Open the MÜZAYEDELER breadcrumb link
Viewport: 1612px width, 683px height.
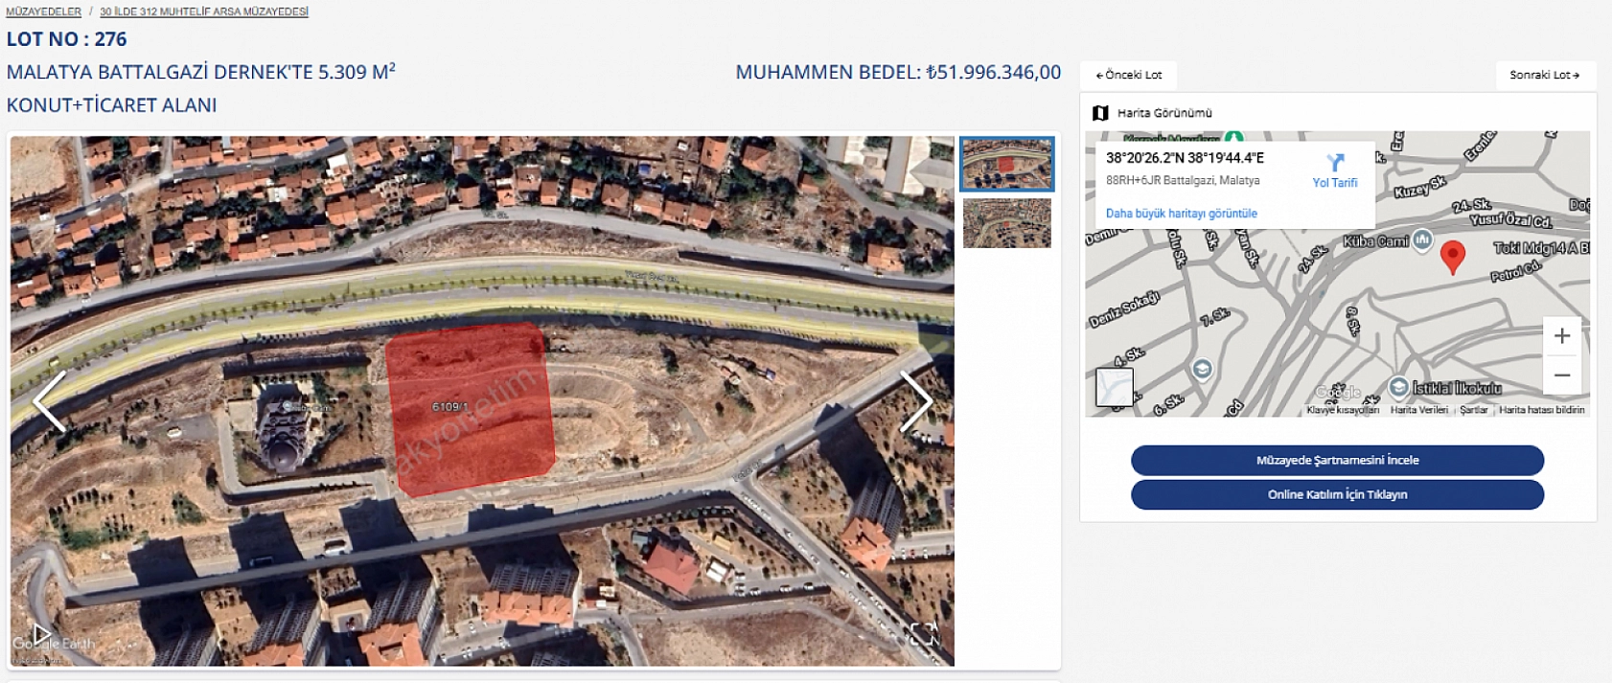point(43,11)
